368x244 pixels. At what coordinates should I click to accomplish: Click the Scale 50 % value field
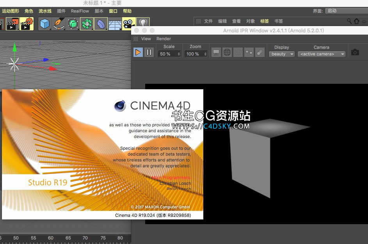coord(169,54)
